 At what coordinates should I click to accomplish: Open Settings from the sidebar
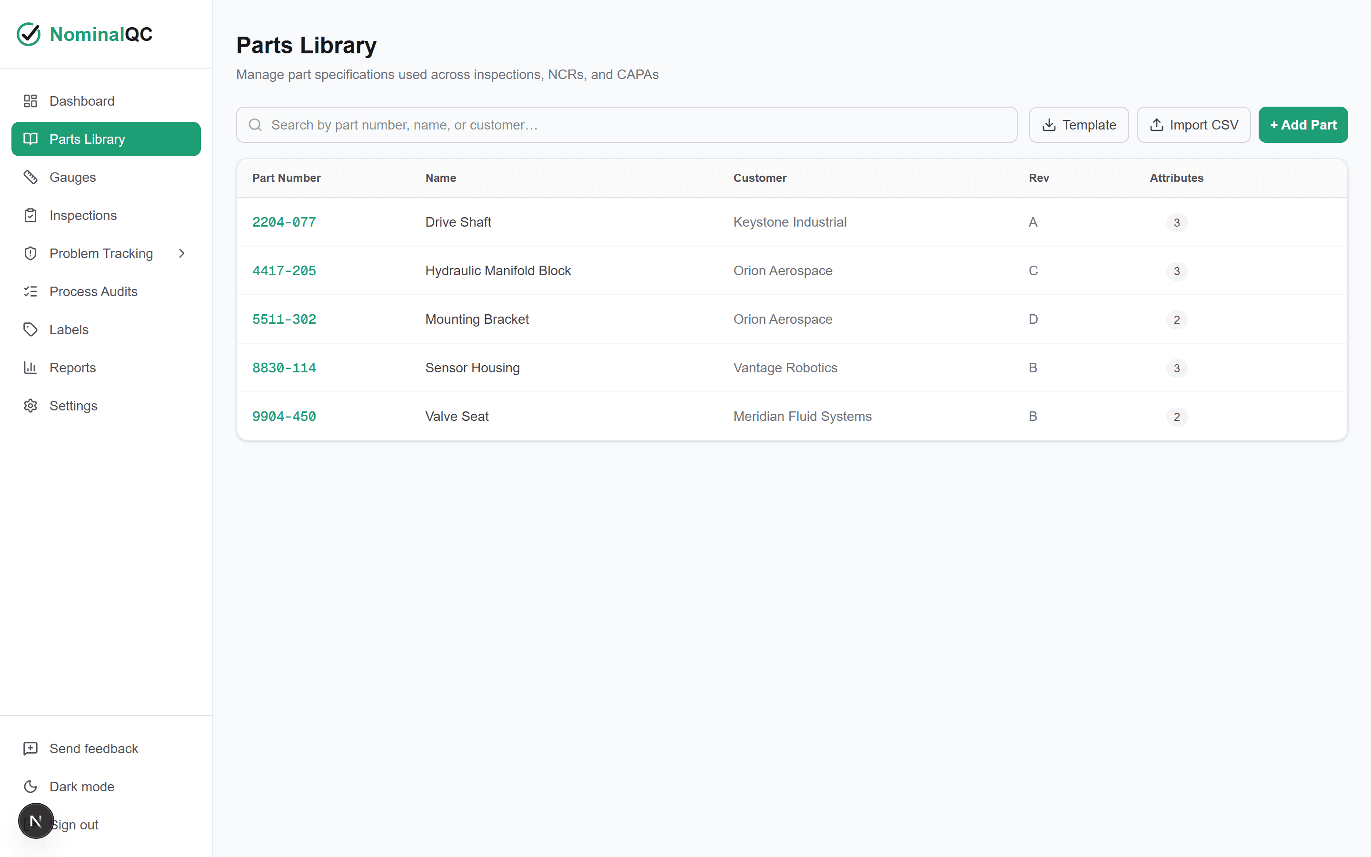click(106, 406)
